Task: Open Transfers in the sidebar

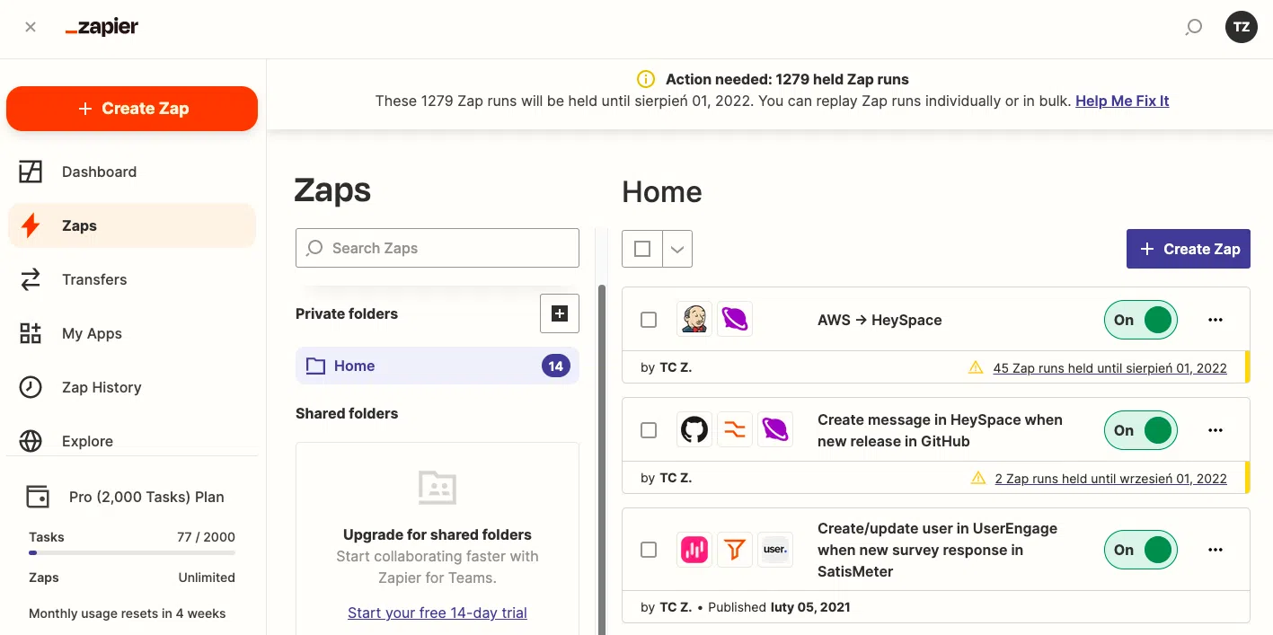Action: (132, 279)
